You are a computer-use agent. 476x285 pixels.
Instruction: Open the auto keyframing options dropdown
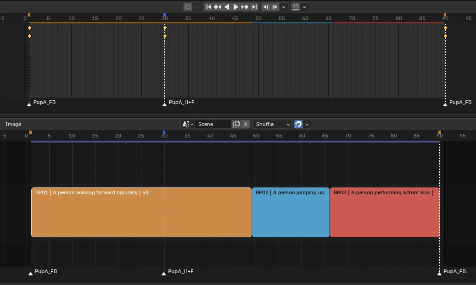(196, 7)
